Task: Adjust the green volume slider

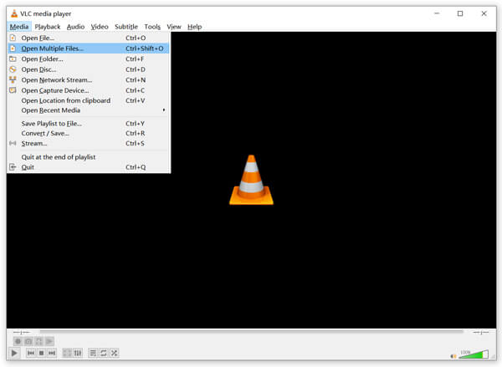Action: coord(474,354)
